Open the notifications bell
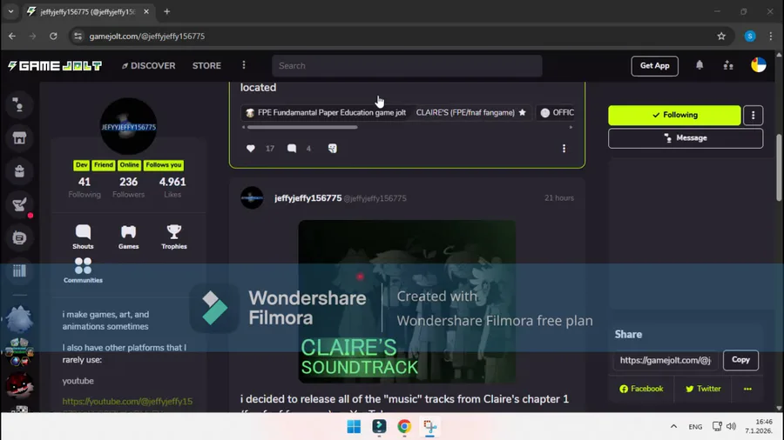Screen dimensions: 784x440 point(700,65)
